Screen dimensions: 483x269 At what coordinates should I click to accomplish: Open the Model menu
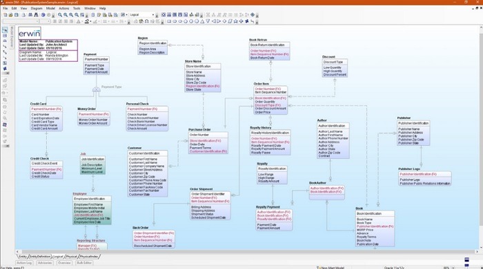coord(50,8)
